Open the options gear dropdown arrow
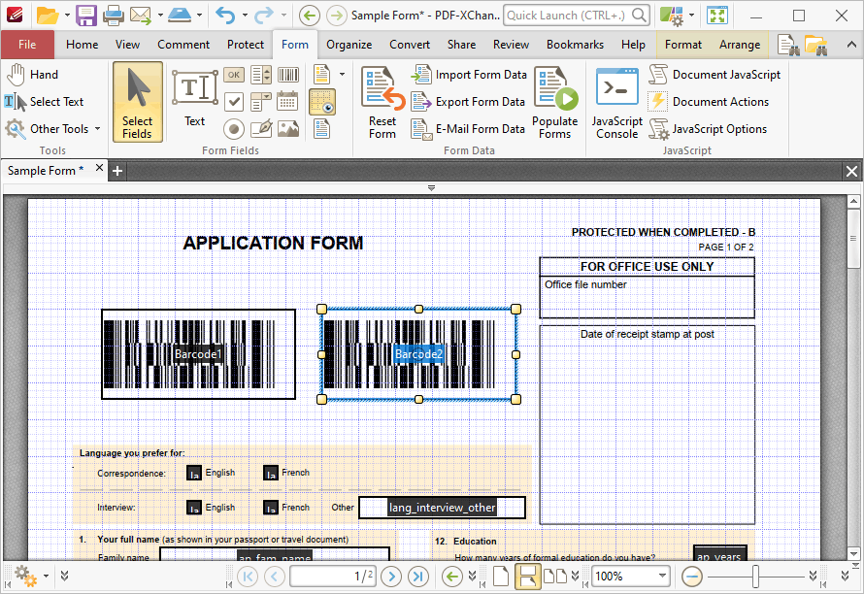864x594 pixels. 46,577
